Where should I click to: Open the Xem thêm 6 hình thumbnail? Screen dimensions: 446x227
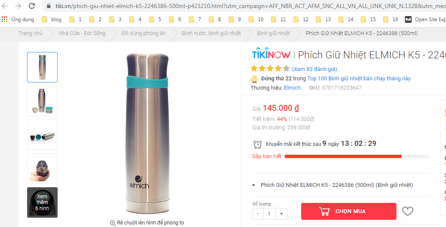click(42, 202)
